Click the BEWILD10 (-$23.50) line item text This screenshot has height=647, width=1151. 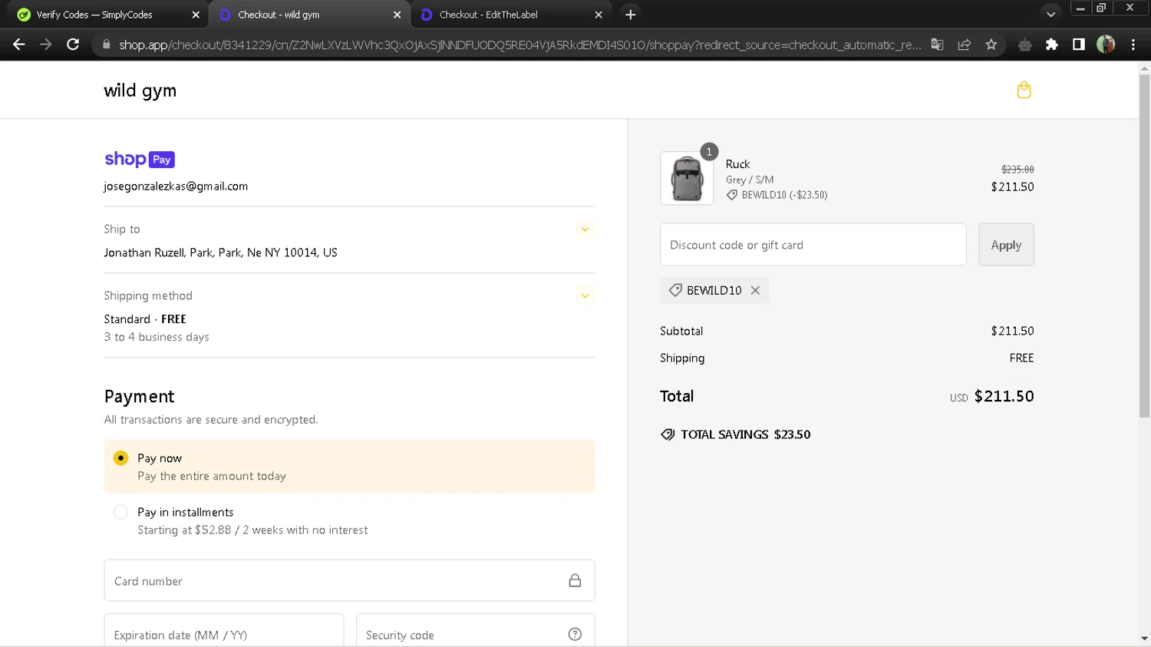pyautogui.click(x=784, y=195)
